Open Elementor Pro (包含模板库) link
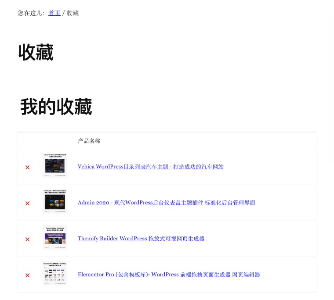This screenshot has width=334, height=300. tap(169, 274)
